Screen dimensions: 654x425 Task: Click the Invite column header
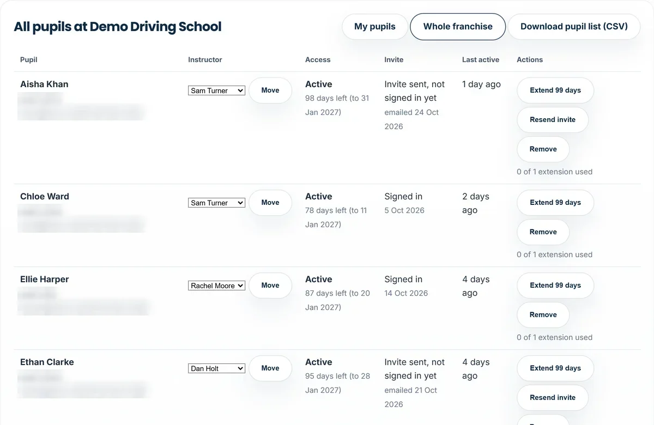click(394, 60)
